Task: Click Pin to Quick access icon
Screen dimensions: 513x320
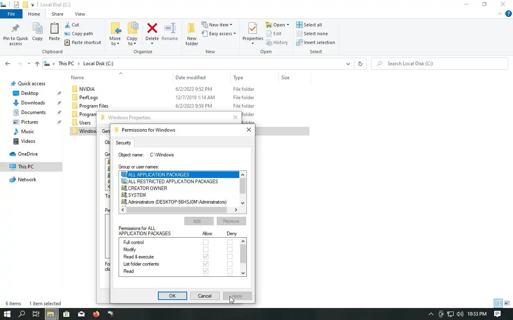Action: (x=16, y=29)
